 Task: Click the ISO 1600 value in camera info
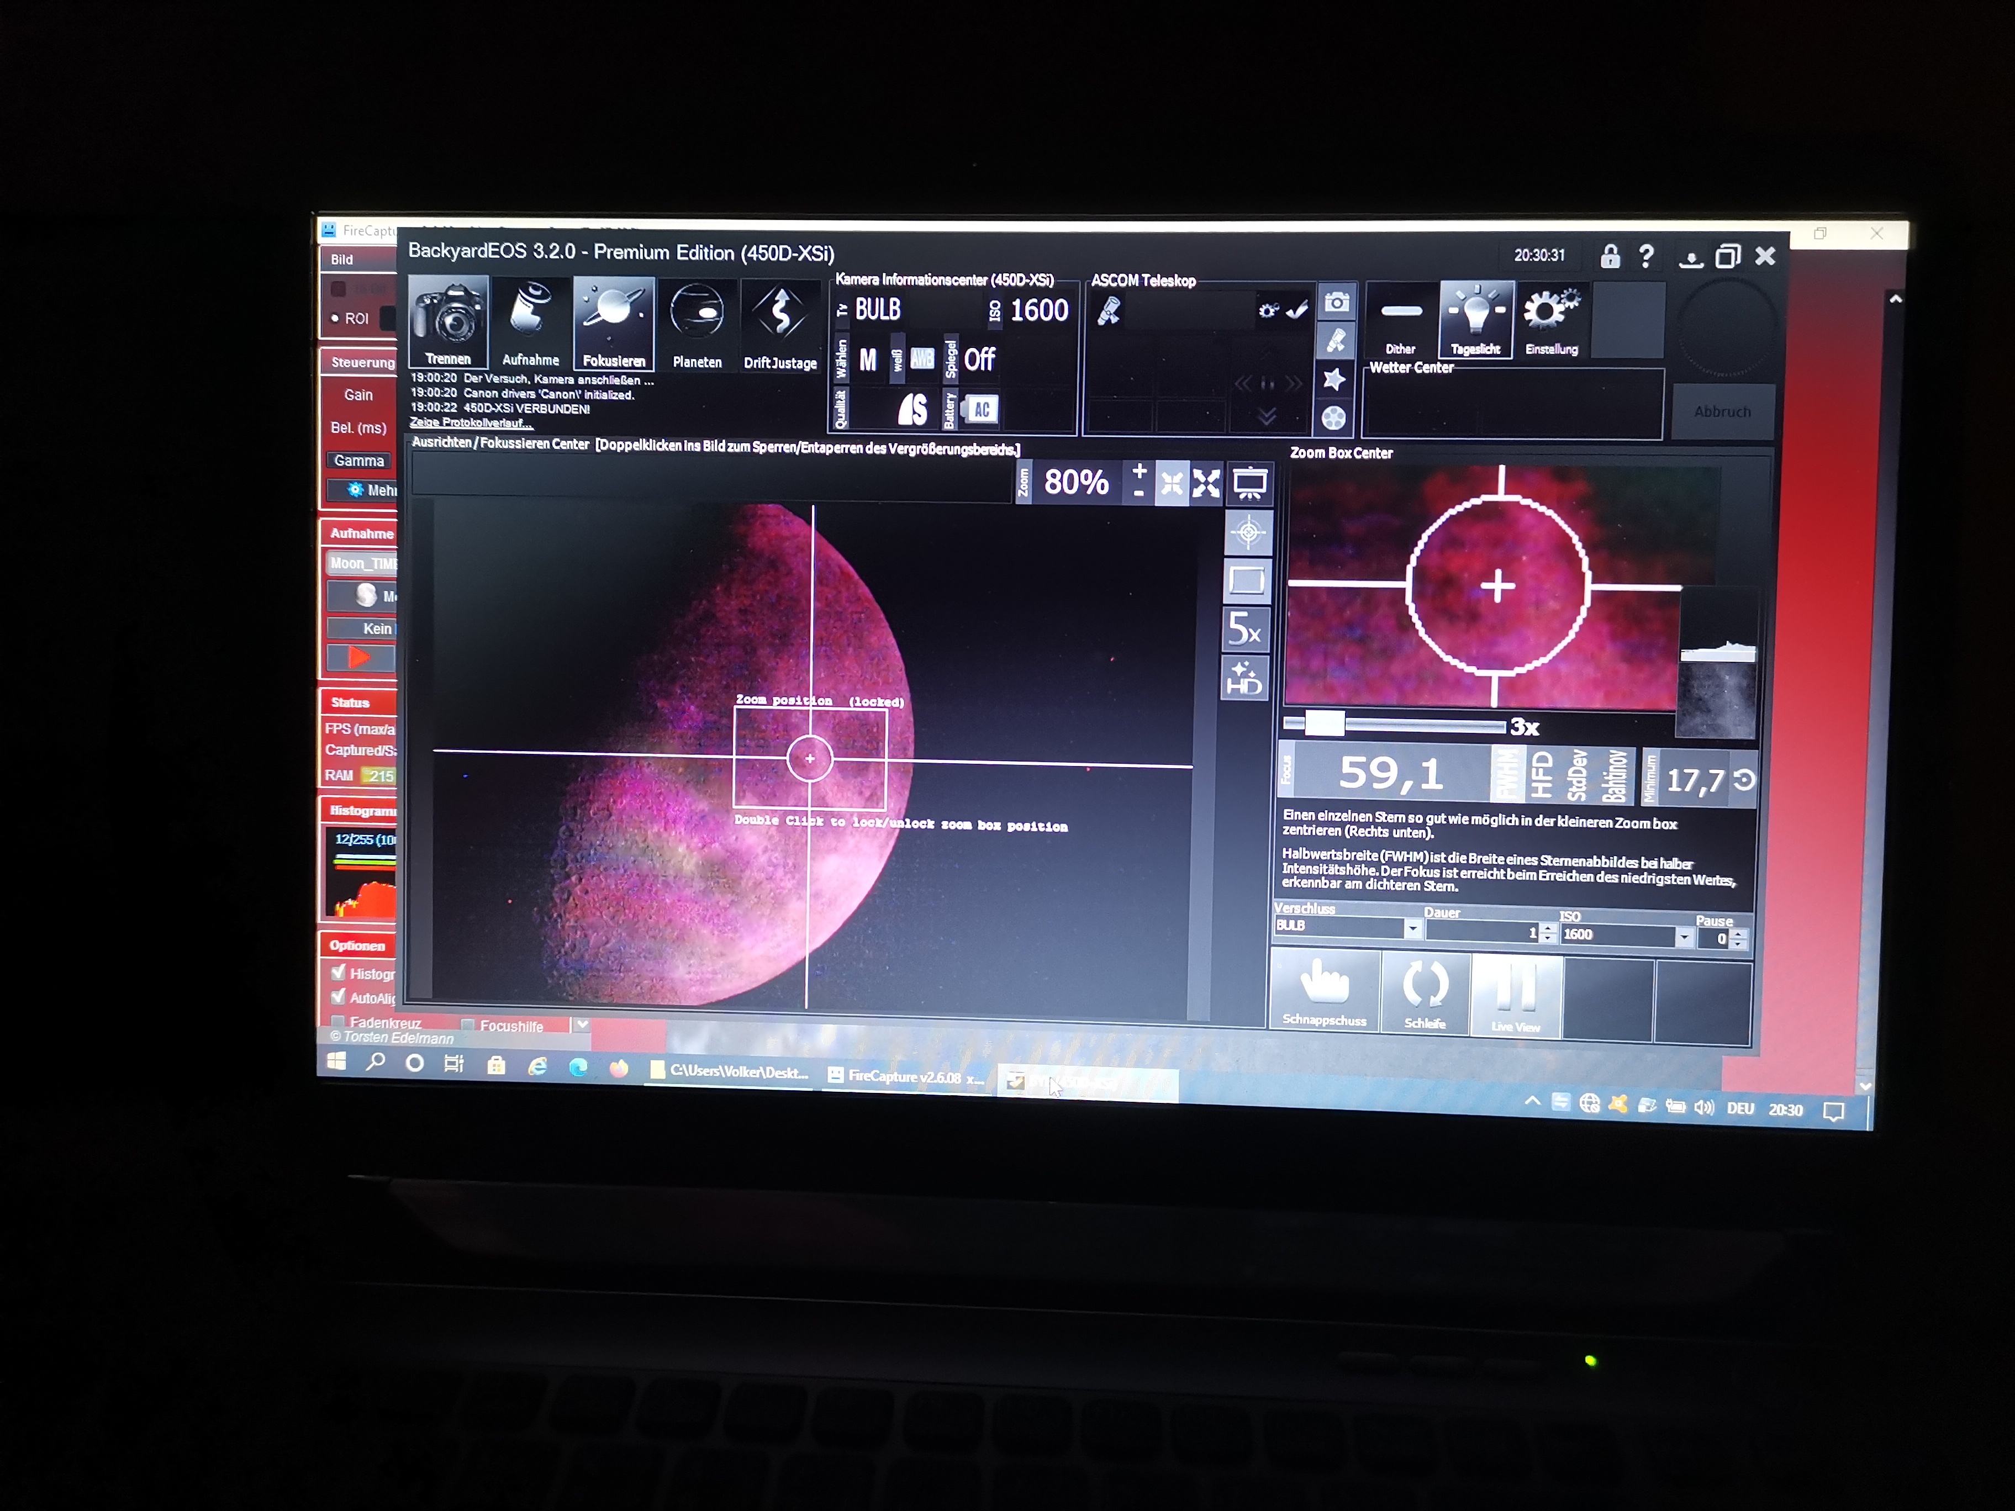1040,310
